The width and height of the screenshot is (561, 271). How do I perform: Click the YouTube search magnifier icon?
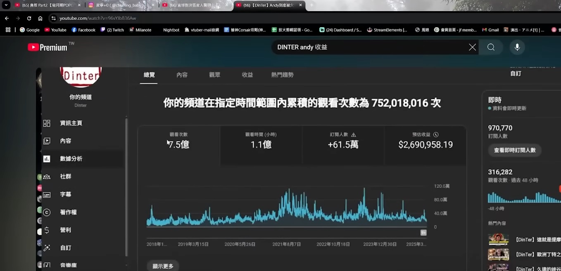pyautogui.click(x=491, y=47)
